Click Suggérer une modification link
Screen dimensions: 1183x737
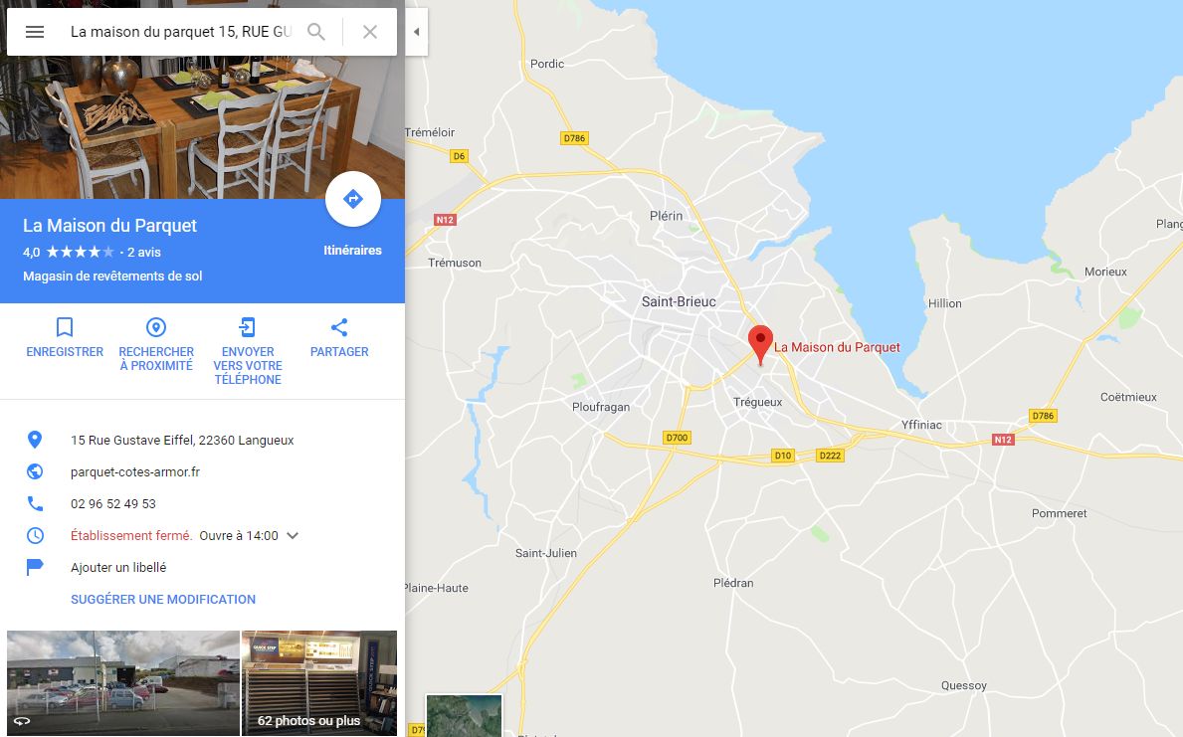pos(163,599)
